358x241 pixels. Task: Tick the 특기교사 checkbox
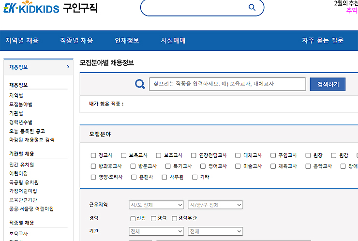168,166
